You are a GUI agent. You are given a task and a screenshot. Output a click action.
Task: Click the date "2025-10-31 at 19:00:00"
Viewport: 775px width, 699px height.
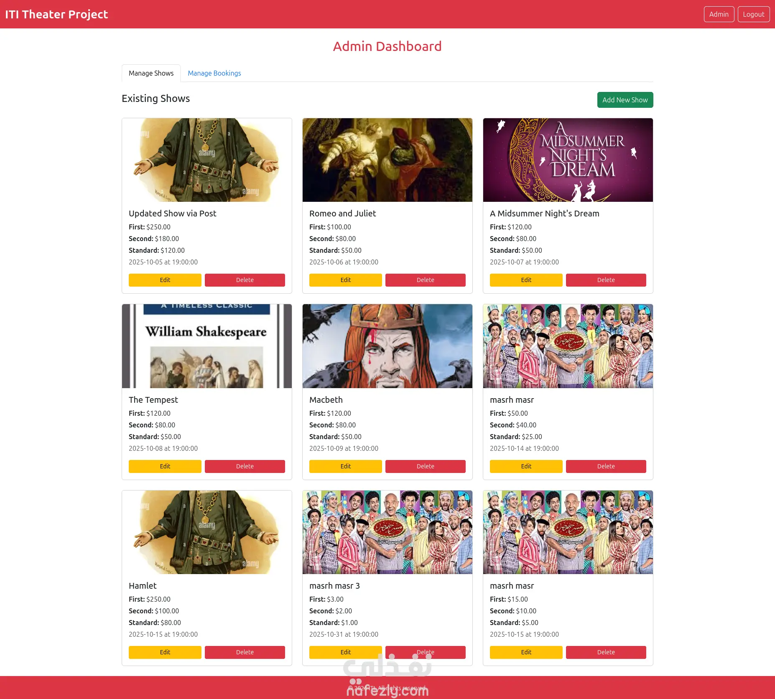[x=344, y=634]
